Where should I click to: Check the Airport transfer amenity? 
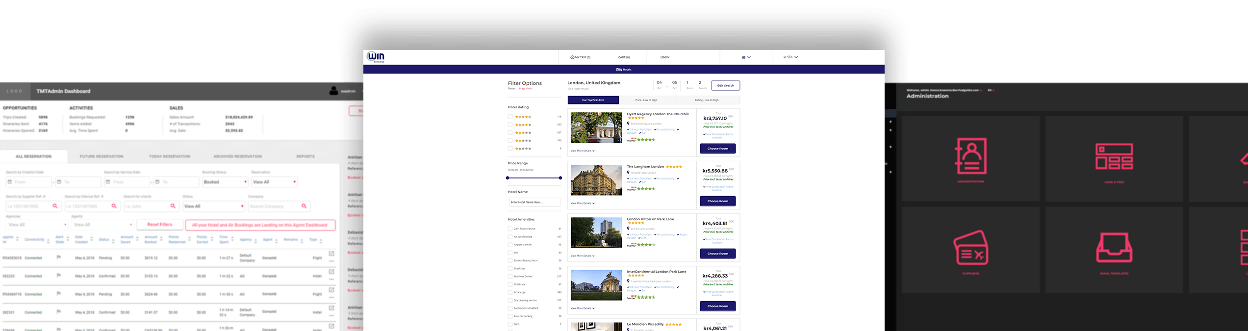coord(510,244)
